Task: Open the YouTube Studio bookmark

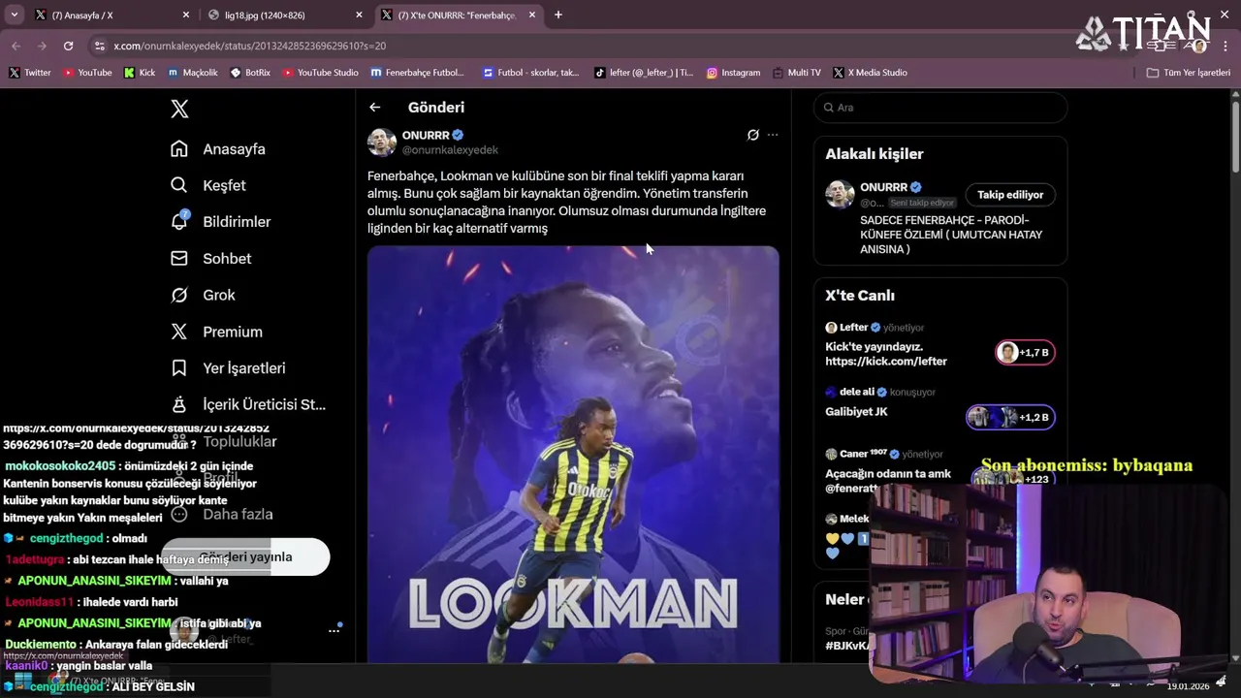Action: [x=319, y=73]
